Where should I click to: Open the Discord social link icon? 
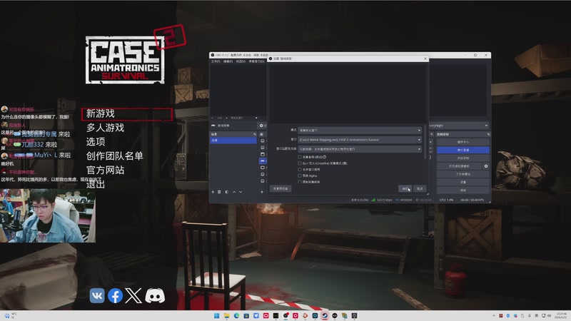[155, 295]
